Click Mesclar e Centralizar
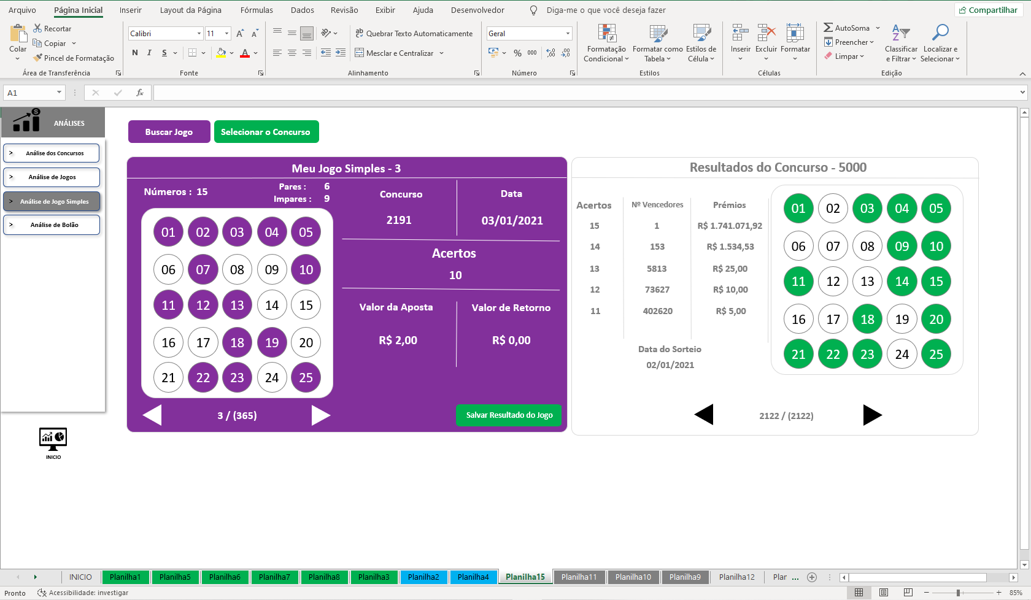This screenshot has height=600, width=1031. coord(395,53)
